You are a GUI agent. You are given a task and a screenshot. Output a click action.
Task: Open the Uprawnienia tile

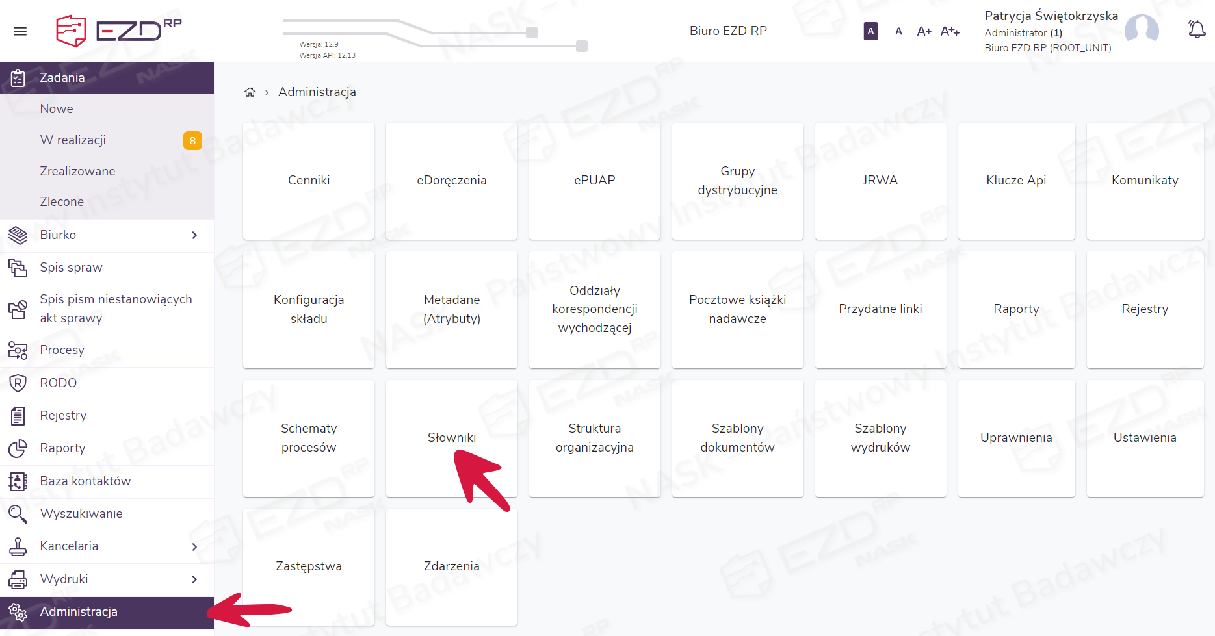point(1016,438)
